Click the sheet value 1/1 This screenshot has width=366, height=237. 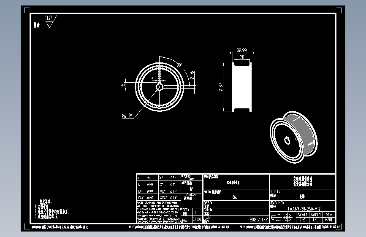316,220
